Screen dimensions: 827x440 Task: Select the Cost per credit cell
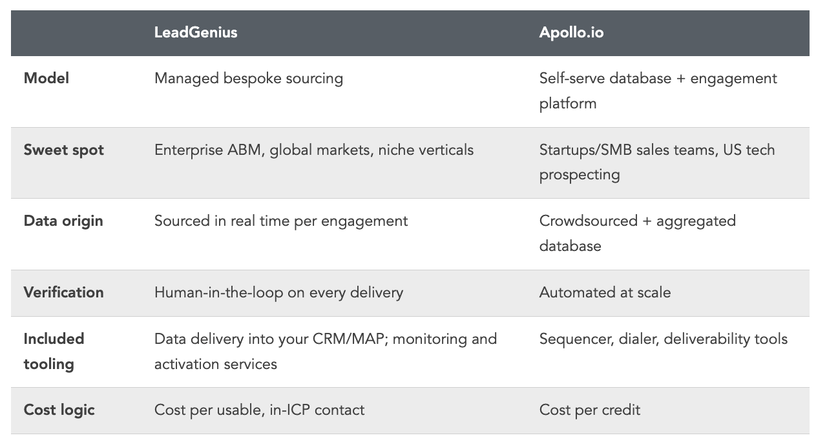pos(590,410)
